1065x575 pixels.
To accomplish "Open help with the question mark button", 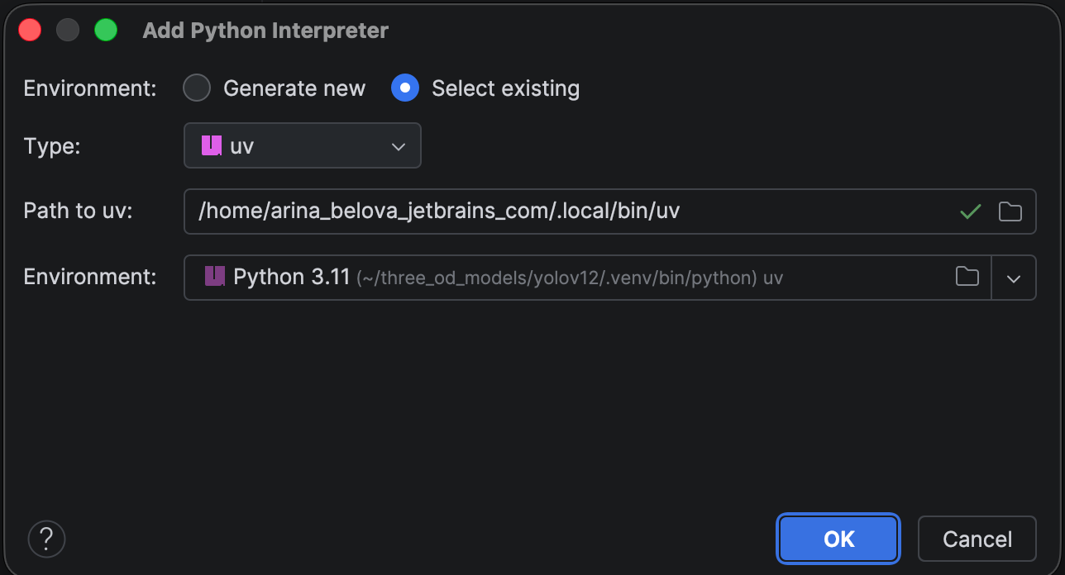I will 46,539.
